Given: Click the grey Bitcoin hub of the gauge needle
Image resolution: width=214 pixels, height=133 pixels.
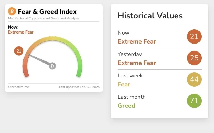Looking at the screenshot, I should [52, 66].
